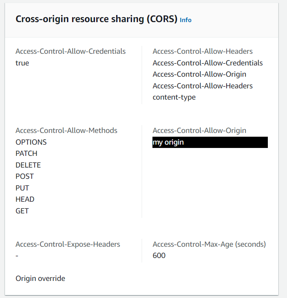This screenshot has height=298, width=287.
Task: Select the 'my origin' value
Action: point(210,143)
